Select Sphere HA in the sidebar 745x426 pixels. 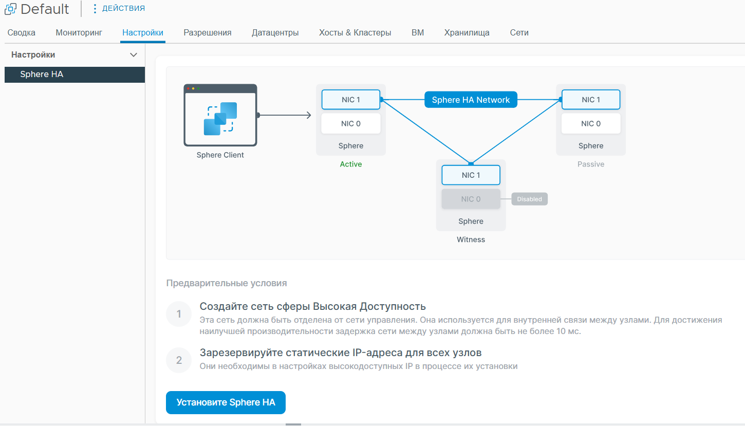(74, 75)
